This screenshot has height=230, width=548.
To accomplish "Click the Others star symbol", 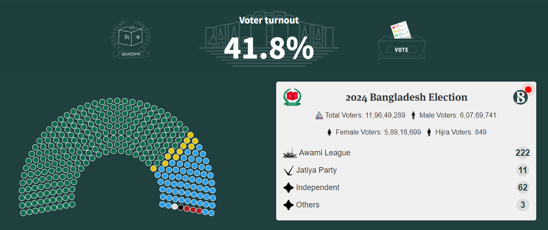I will click(288, 205).
